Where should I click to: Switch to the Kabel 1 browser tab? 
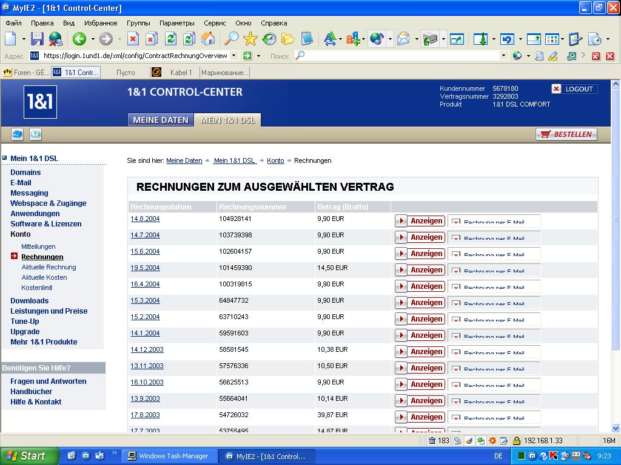click(x=175, y=73)
